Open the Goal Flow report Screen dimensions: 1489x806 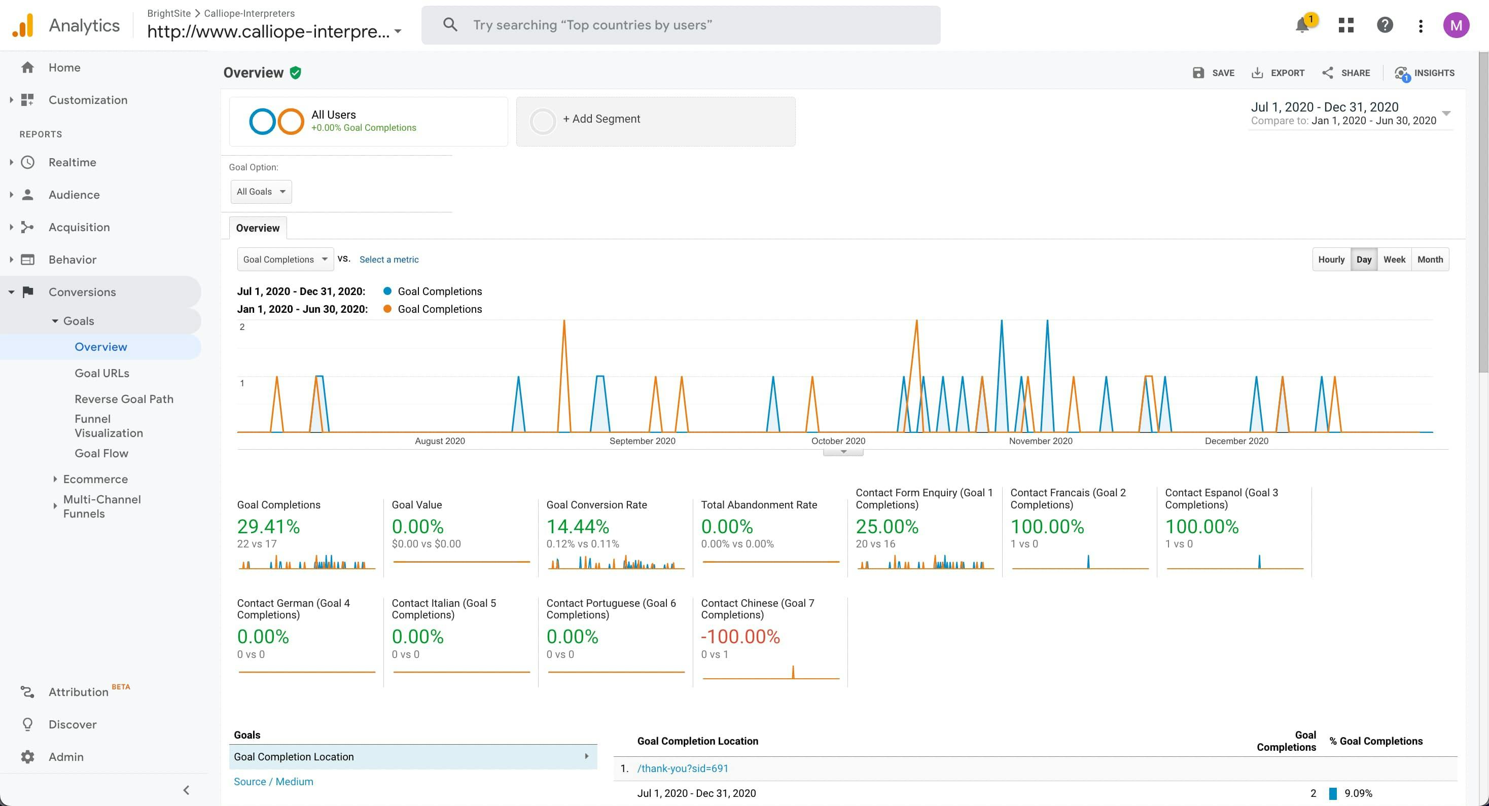[x=101, y=454]
